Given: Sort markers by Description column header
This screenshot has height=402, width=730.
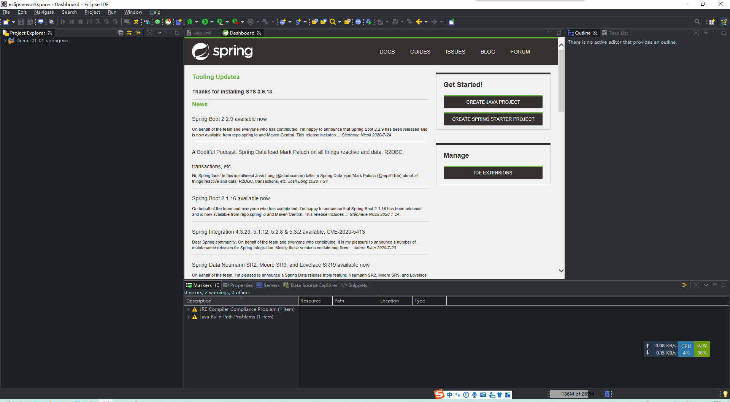Looking at the screenshot, I should pyautogui.click(x=241, y=301).
